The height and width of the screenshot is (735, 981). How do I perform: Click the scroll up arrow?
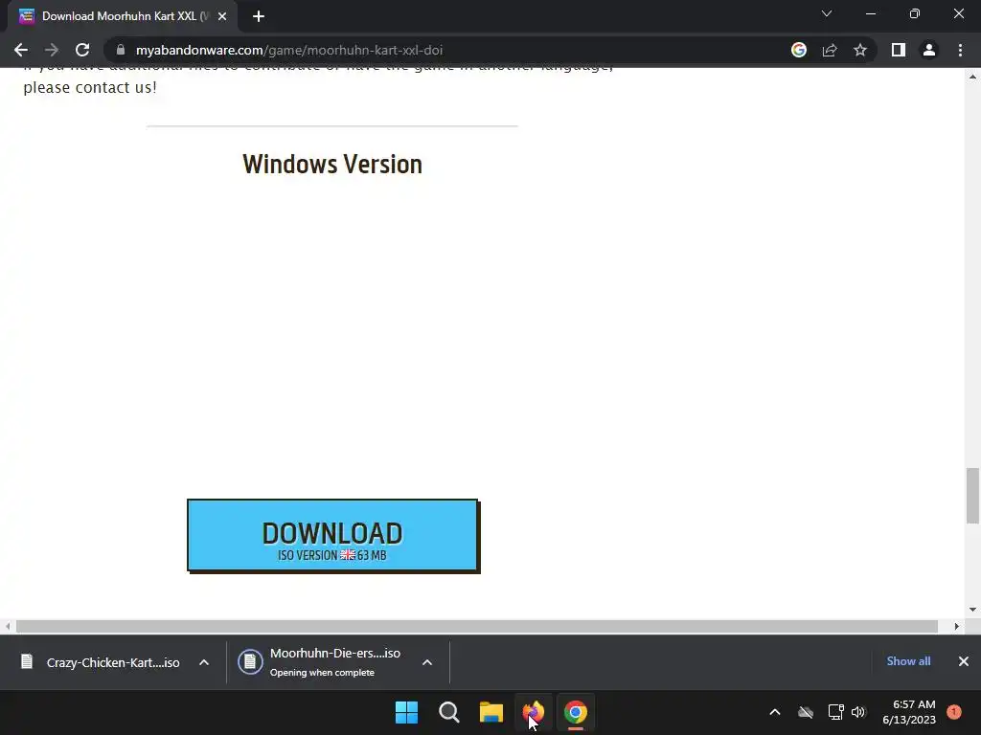[x=972, y=77]
